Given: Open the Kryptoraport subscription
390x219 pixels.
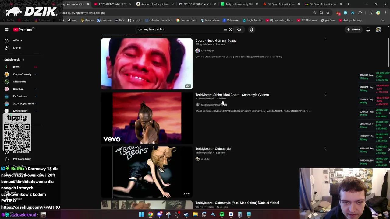Looking at the screenshot, I should pos(20,111).
